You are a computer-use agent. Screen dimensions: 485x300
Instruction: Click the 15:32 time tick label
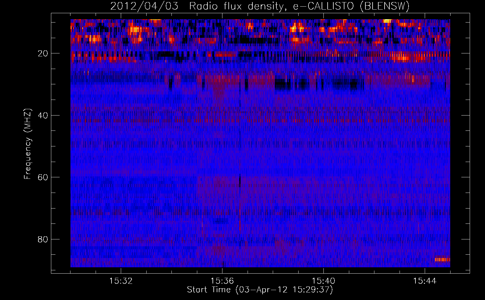(121, 281)
